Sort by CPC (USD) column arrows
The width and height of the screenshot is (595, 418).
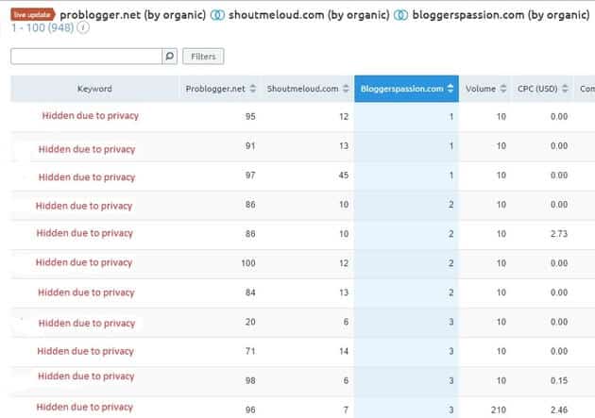pyautogui.click(x=565, y=89)
